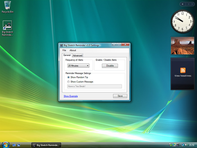197x148 pixels.
Task: Click the Disable alerts button
Action: coord(110,66)
